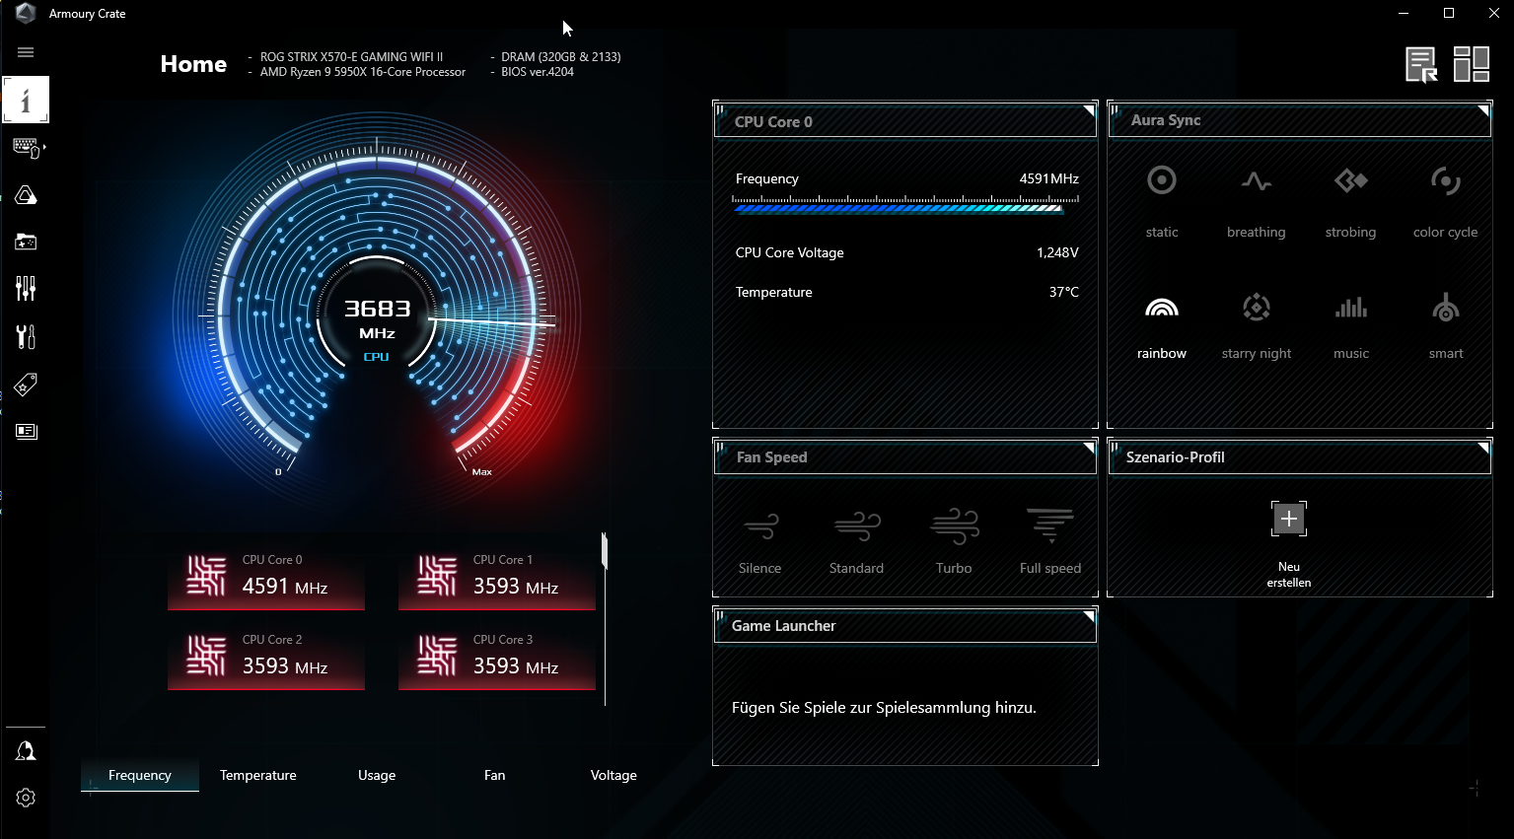Switch to the Frequency tab
The width and height of the screenshot is (1514, 839).
pyautogui.click(x=140, y=775)
